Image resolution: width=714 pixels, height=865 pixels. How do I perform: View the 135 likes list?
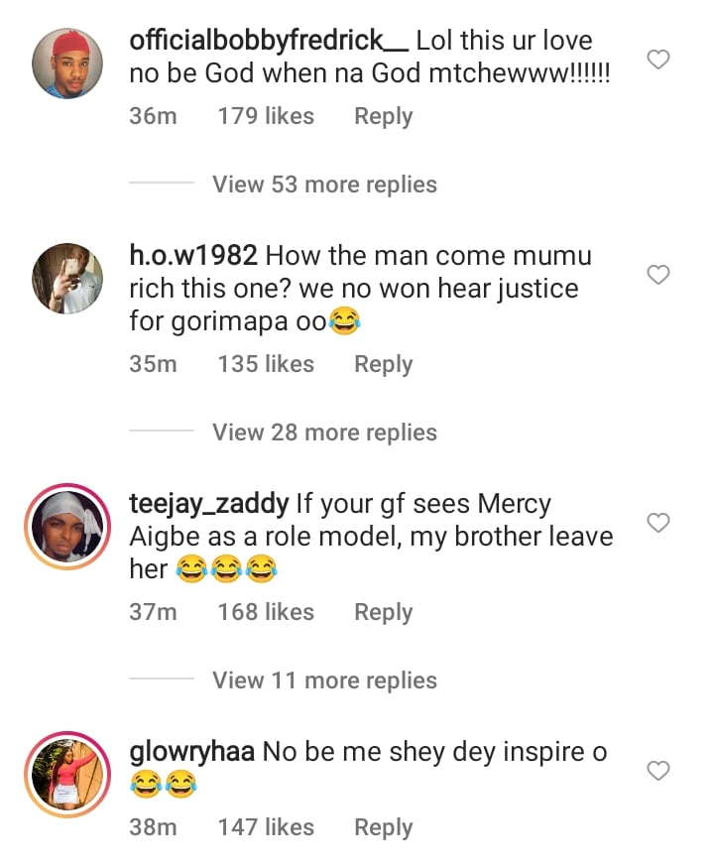click(x=266, y=364)
